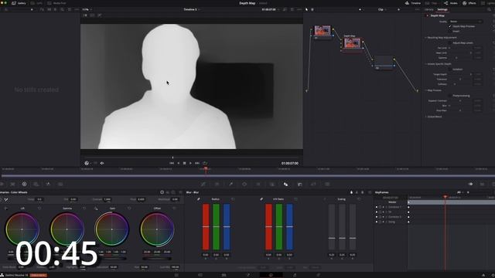Screen dimensions: 495x278
Task: Show the Media Pool
Action: pos(56,3)
